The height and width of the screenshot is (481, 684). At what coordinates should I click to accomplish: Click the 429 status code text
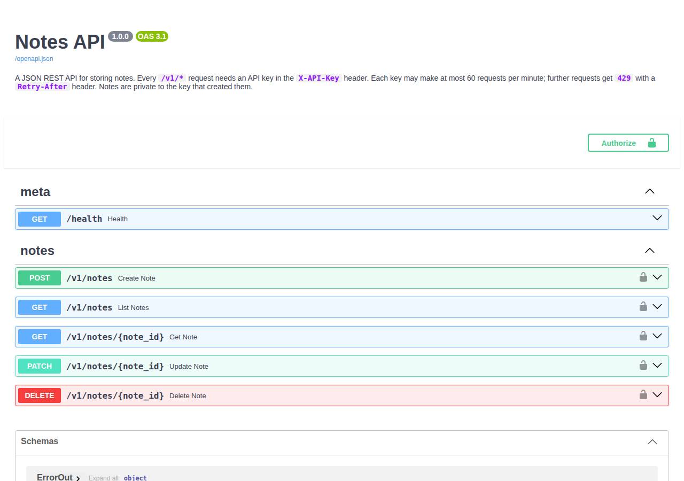624,78
